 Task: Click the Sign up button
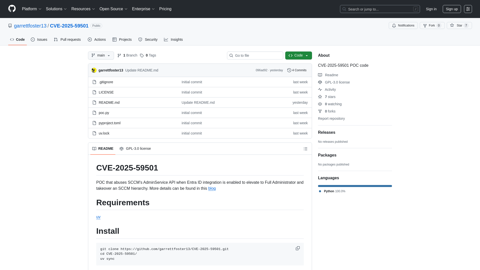click(x=452, y=9)
